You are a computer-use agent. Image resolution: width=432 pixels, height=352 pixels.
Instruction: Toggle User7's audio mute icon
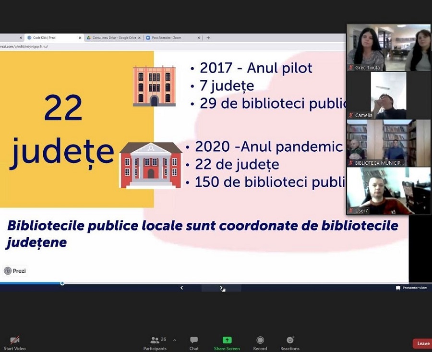coord(350,210)
